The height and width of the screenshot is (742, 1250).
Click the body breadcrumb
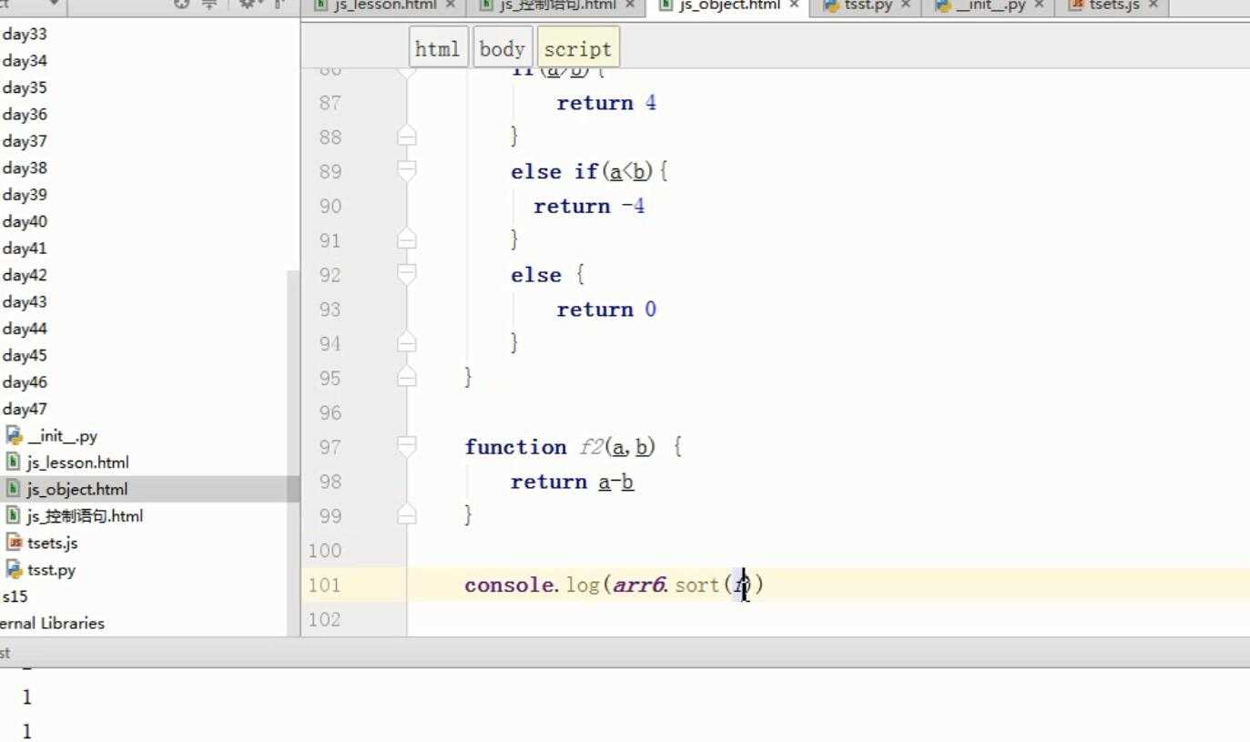coord(502,48)
